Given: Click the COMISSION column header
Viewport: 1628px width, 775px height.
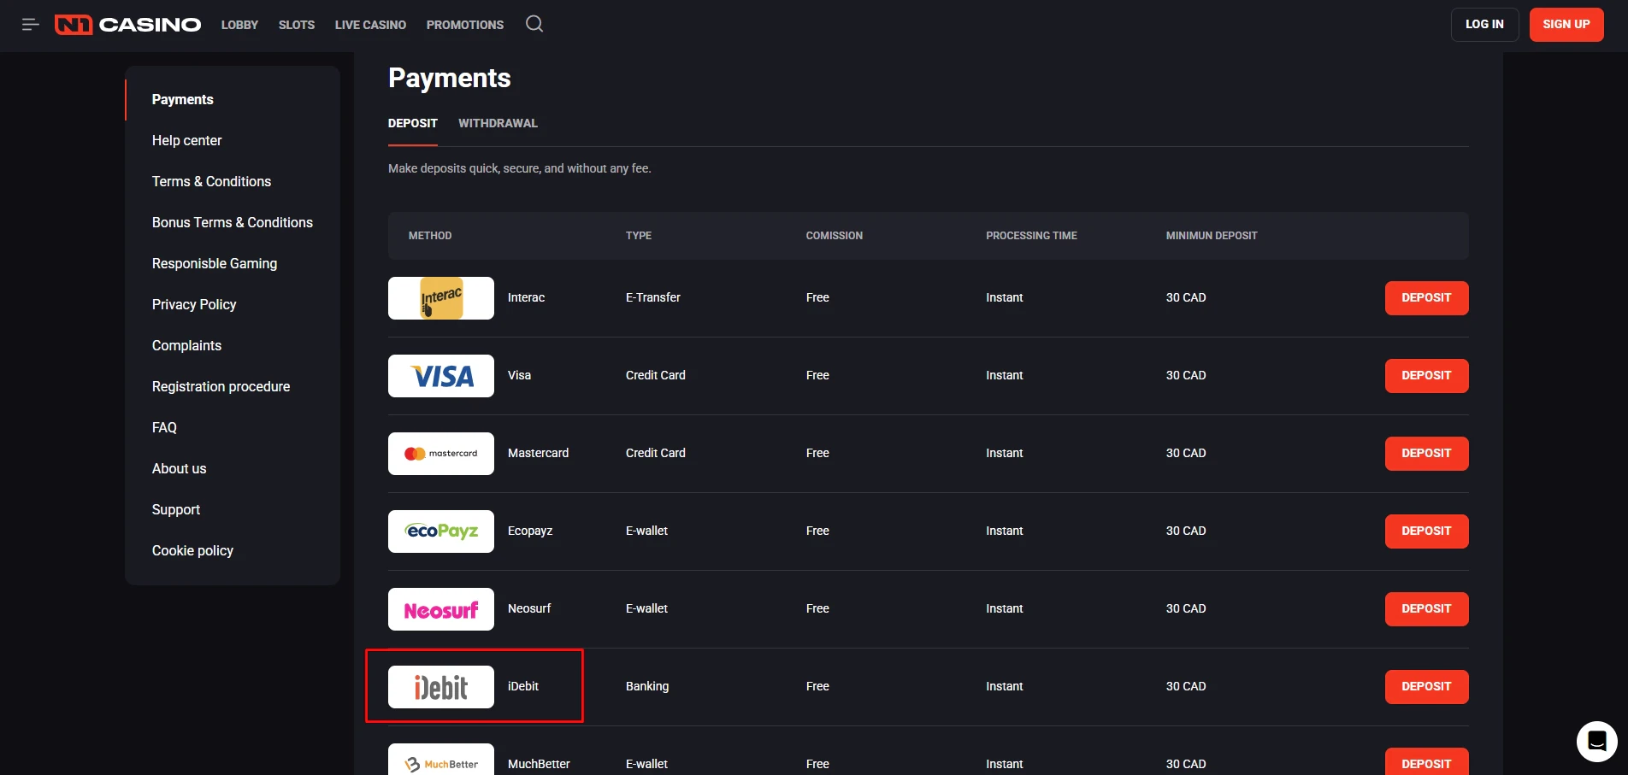Looking at the screenshot, I should point(835,236).
